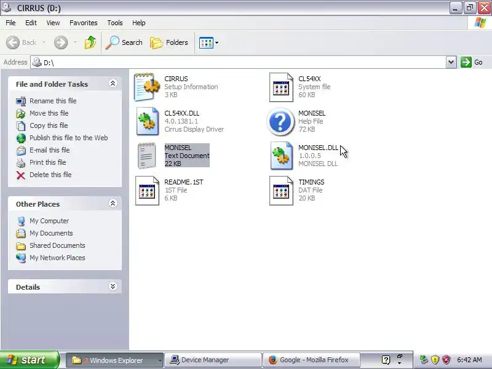Click the Publish to Web globe icon
The image size is (492, 369).
pyautogui.click(x=21, y=138)
